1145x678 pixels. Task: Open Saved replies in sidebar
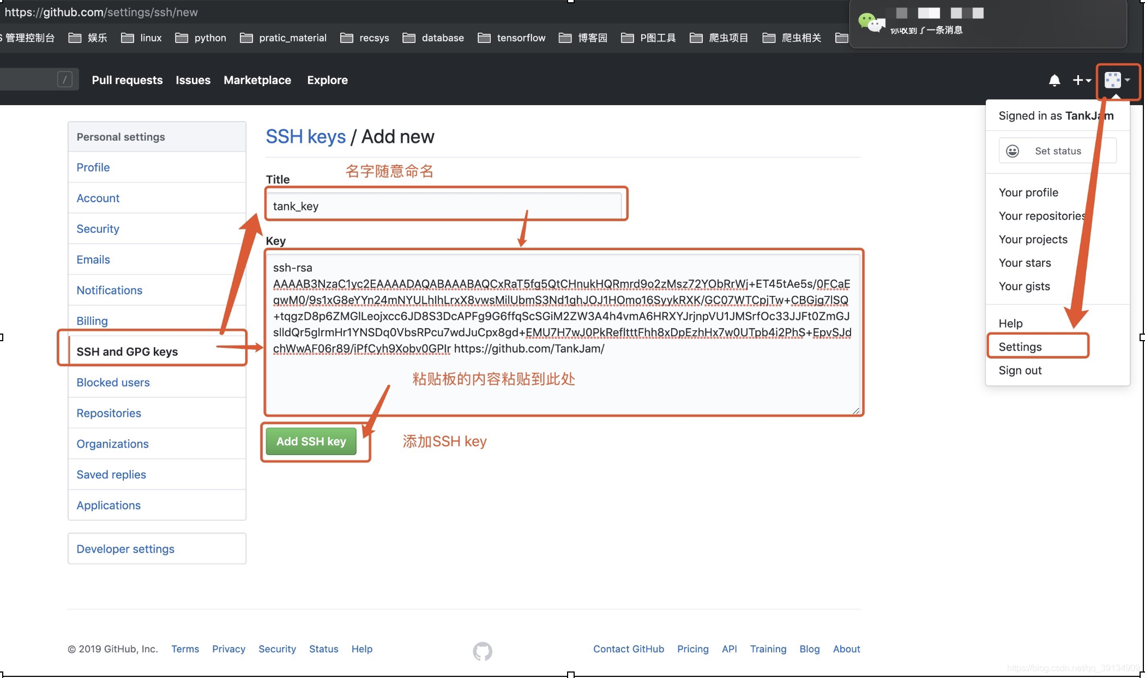point(157,474)
